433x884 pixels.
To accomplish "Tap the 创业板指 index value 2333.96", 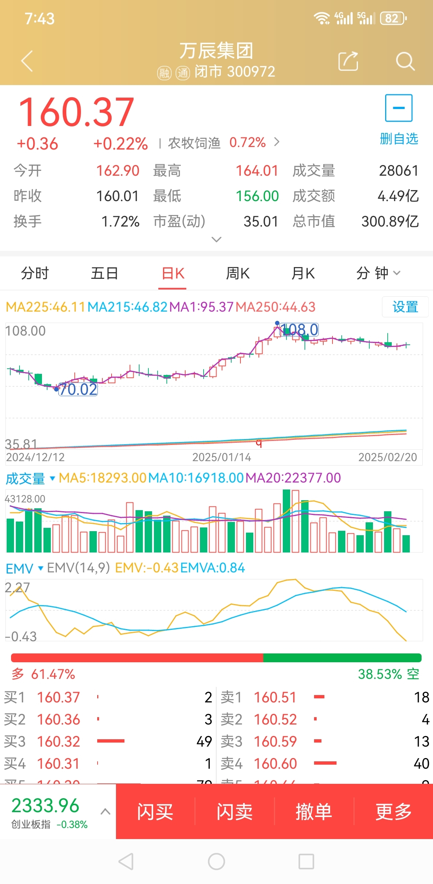I will point(45,805).
